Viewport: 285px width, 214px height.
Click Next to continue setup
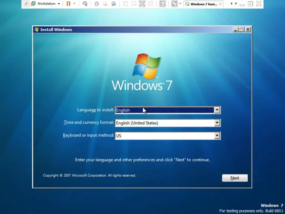235,178
